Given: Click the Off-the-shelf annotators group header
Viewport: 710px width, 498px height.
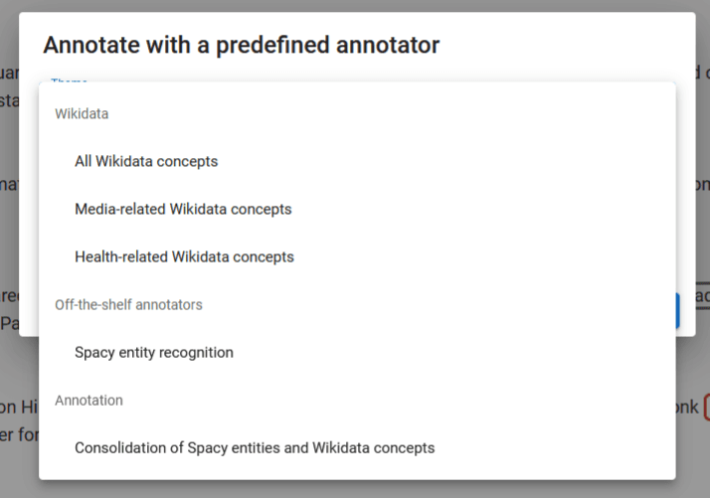Looking at the screenshot, I should click(128, 304).
